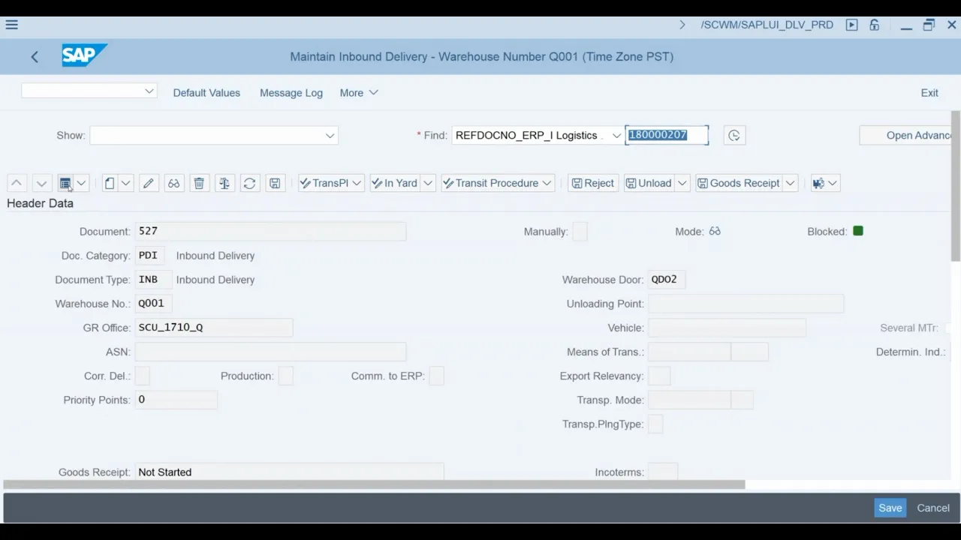Click the glasses display mode toolbar icon
Screen dimensions: 961x540
[x=173, y=183]
